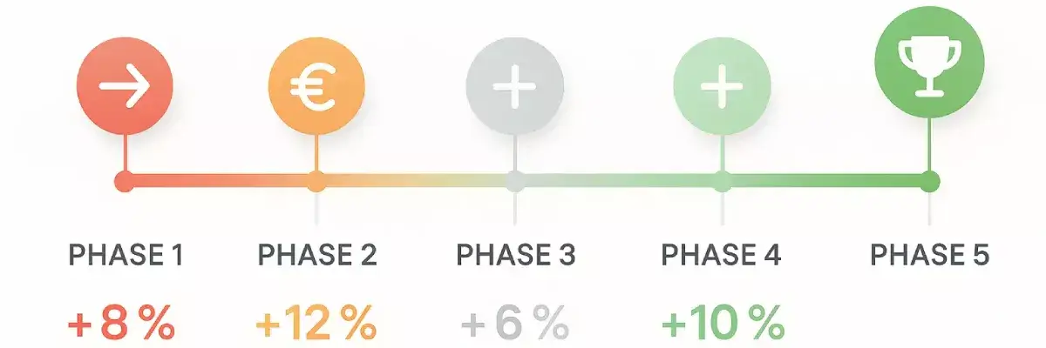Click the red arrow icon circle
This screenshot has width=1046, height=348.
click(126, 89)
